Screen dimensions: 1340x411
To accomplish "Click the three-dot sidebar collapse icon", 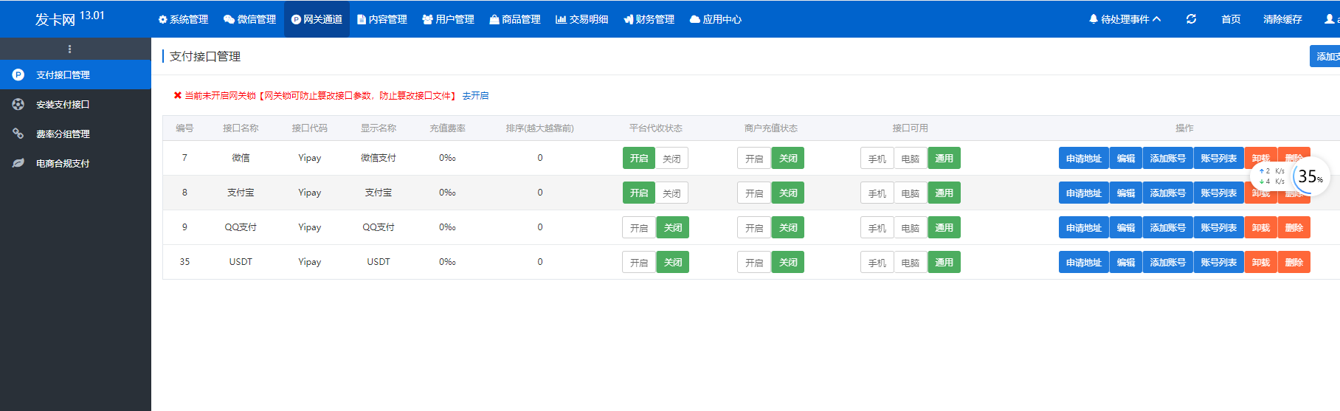I will point(69,49).
